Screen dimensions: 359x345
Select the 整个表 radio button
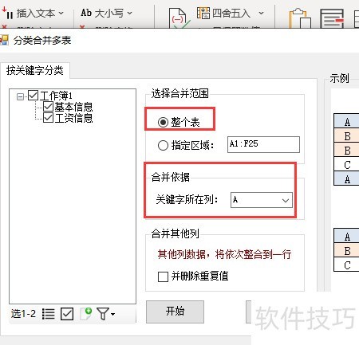click(x=163, y=123)
